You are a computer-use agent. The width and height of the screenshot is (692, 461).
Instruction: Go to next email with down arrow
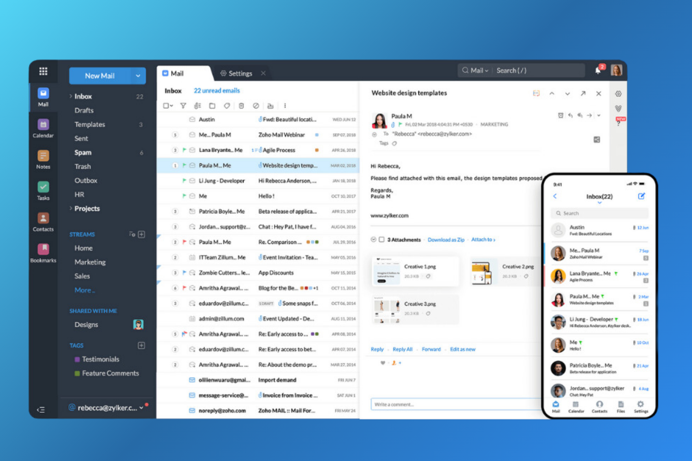[567, 94]
